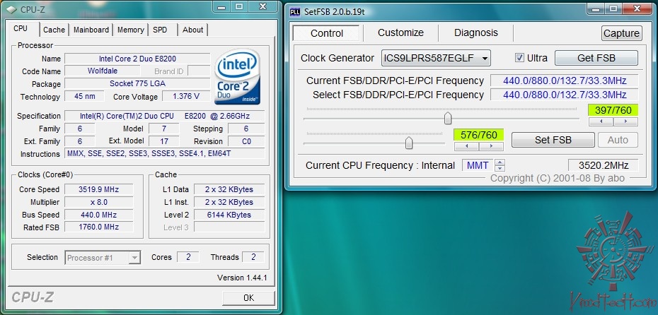Click the Intel Core 2 Duo logo
658x315 pixels.
237,76
